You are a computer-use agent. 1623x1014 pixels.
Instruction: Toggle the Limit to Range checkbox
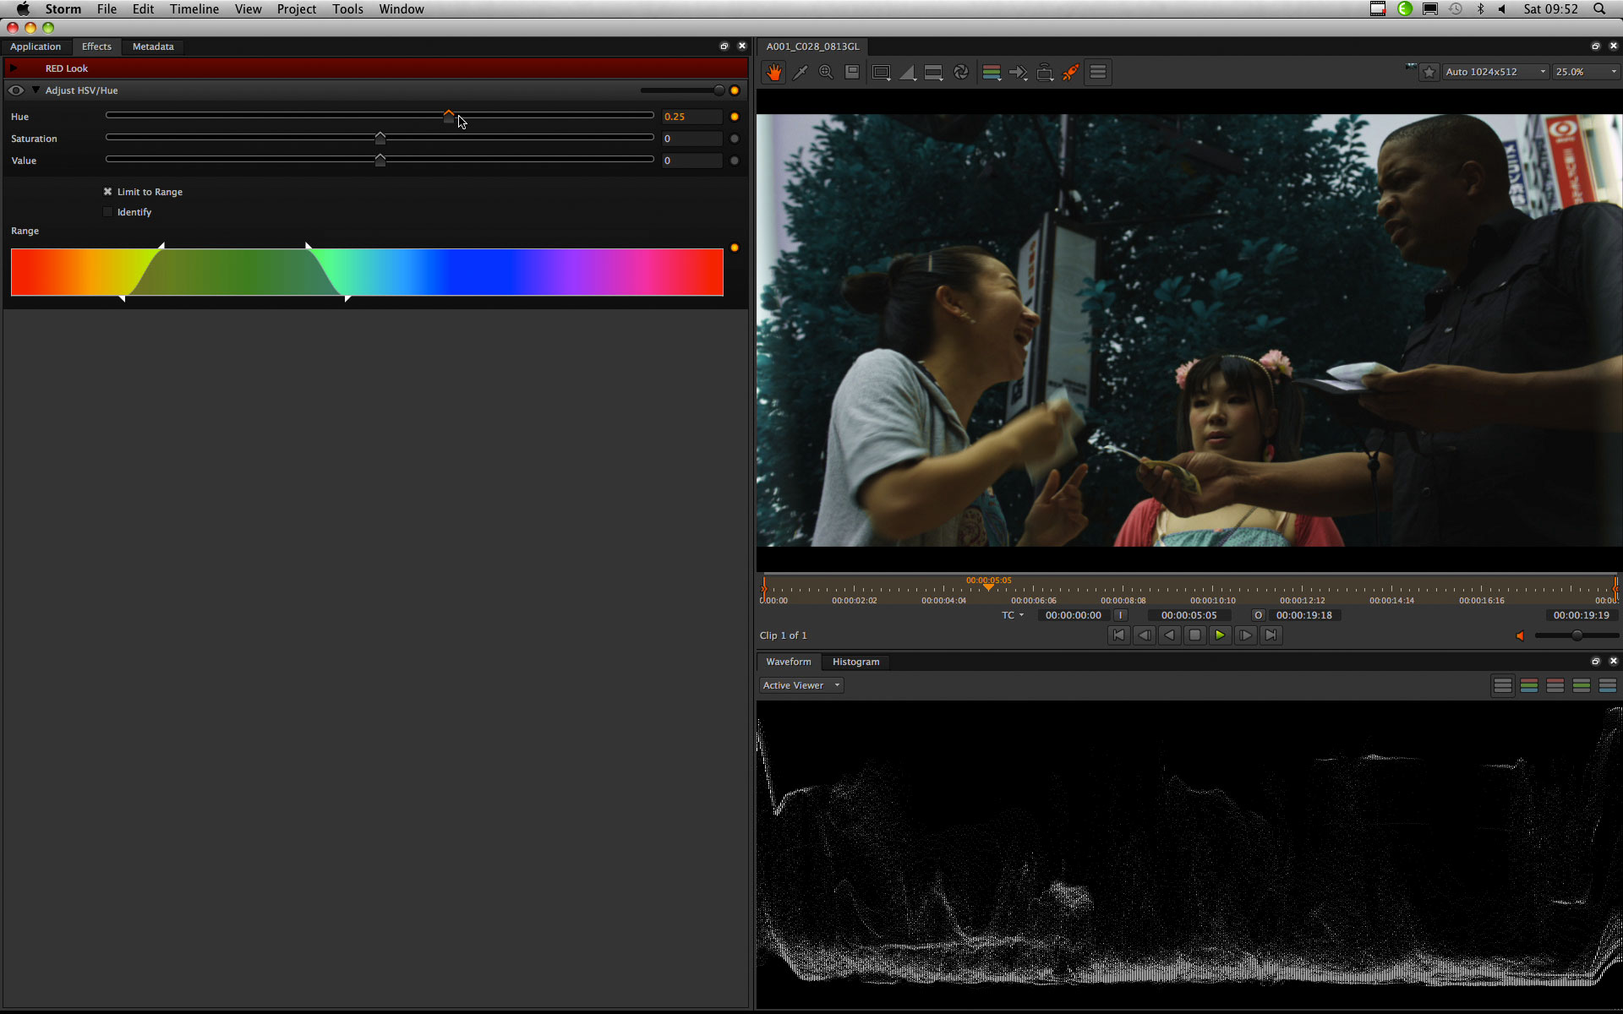107,192
